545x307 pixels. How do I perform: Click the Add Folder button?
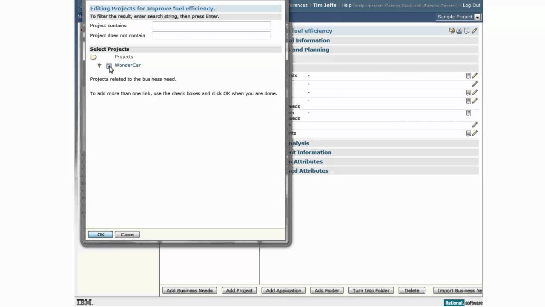327,290
